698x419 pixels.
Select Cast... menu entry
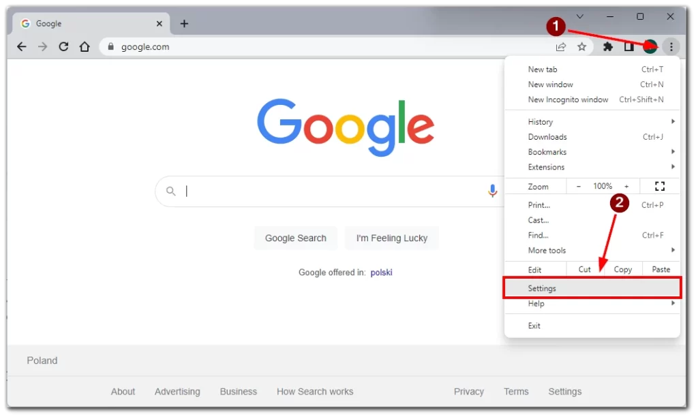(592, 220)
